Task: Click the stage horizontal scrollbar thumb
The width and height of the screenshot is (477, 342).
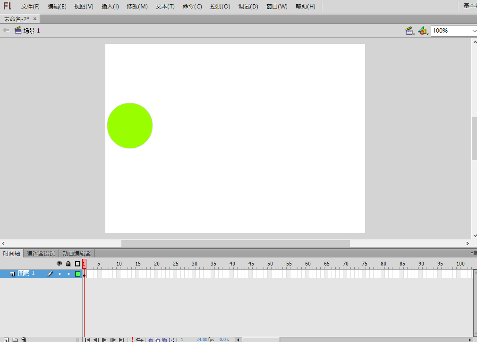Action: [x=236, y=243]
